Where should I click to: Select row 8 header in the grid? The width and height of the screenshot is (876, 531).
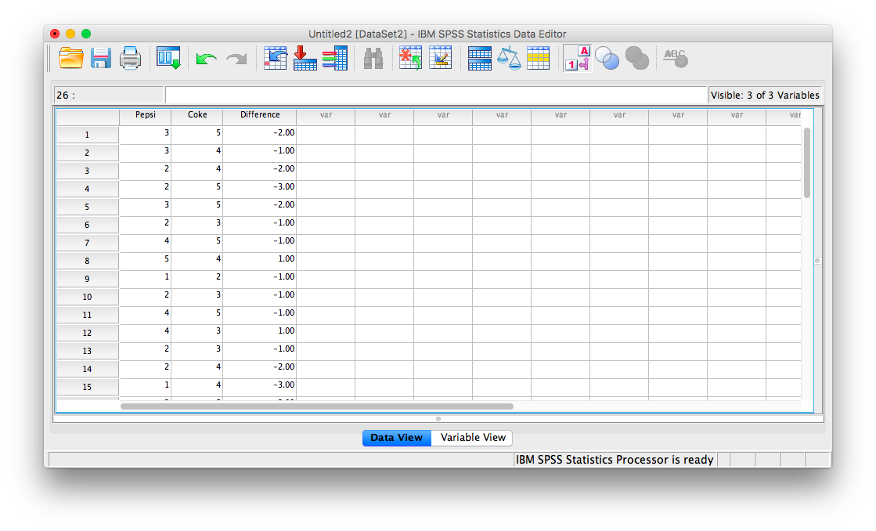(x=87, y=261)
